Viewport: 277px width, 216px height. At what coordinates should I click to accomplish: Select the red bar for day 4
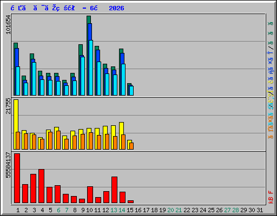point(41,186)
